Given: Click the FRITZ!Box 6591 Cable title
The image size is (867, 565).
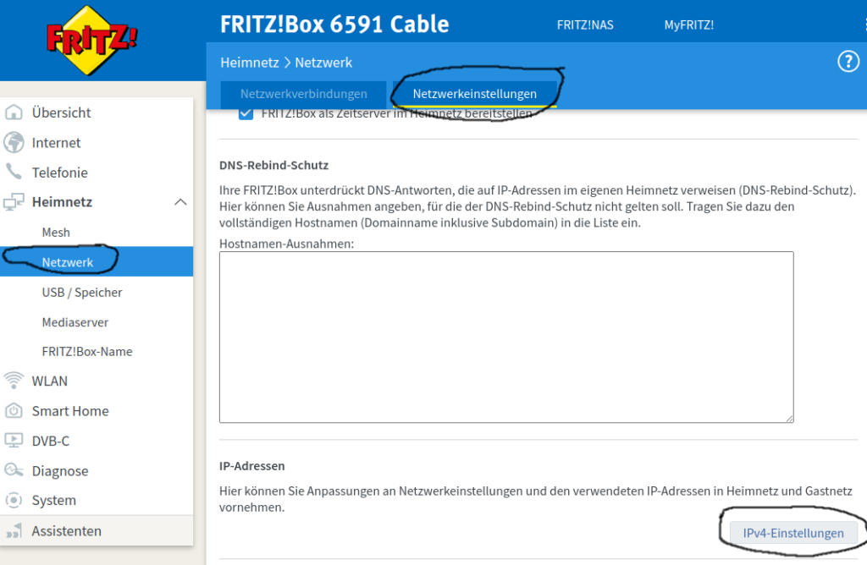Looking at the screenshot, I should click(x=334, y=25).
